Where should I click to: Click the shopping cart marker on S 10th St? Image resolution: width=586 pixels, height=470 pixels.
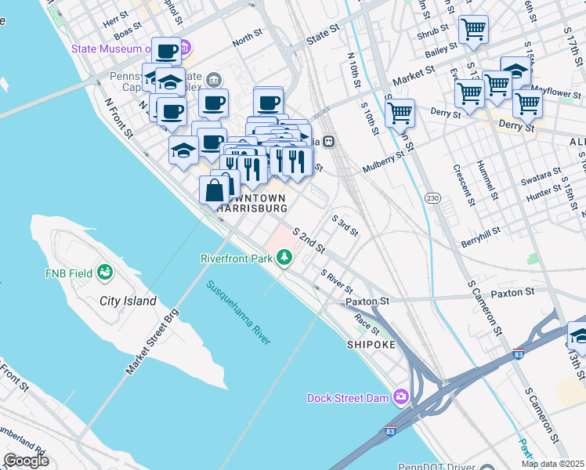(x=400, y=114)
